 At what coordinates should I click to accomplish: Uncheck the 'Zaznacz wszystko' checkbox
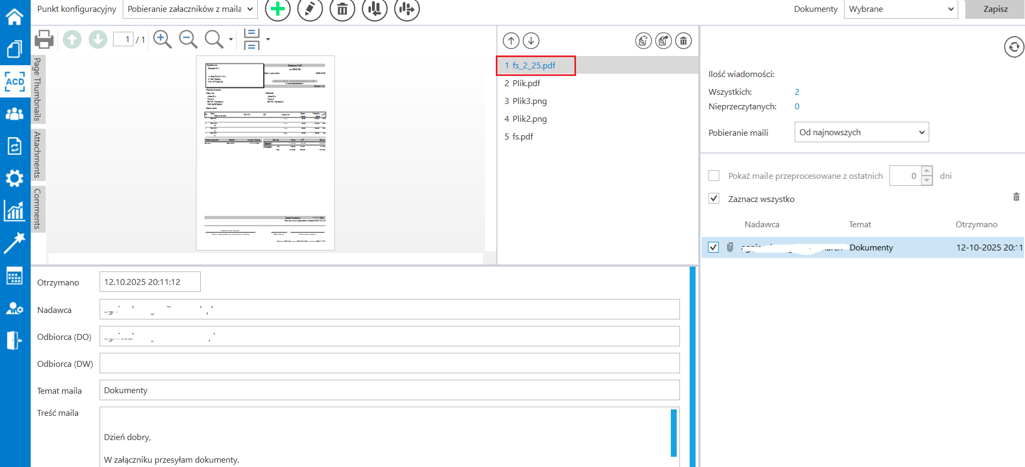[714, 198]
